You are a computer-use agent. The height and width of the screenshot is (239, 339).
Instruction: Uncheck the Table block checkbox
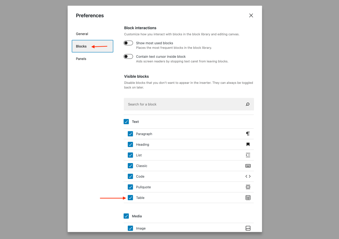(130, 197)
